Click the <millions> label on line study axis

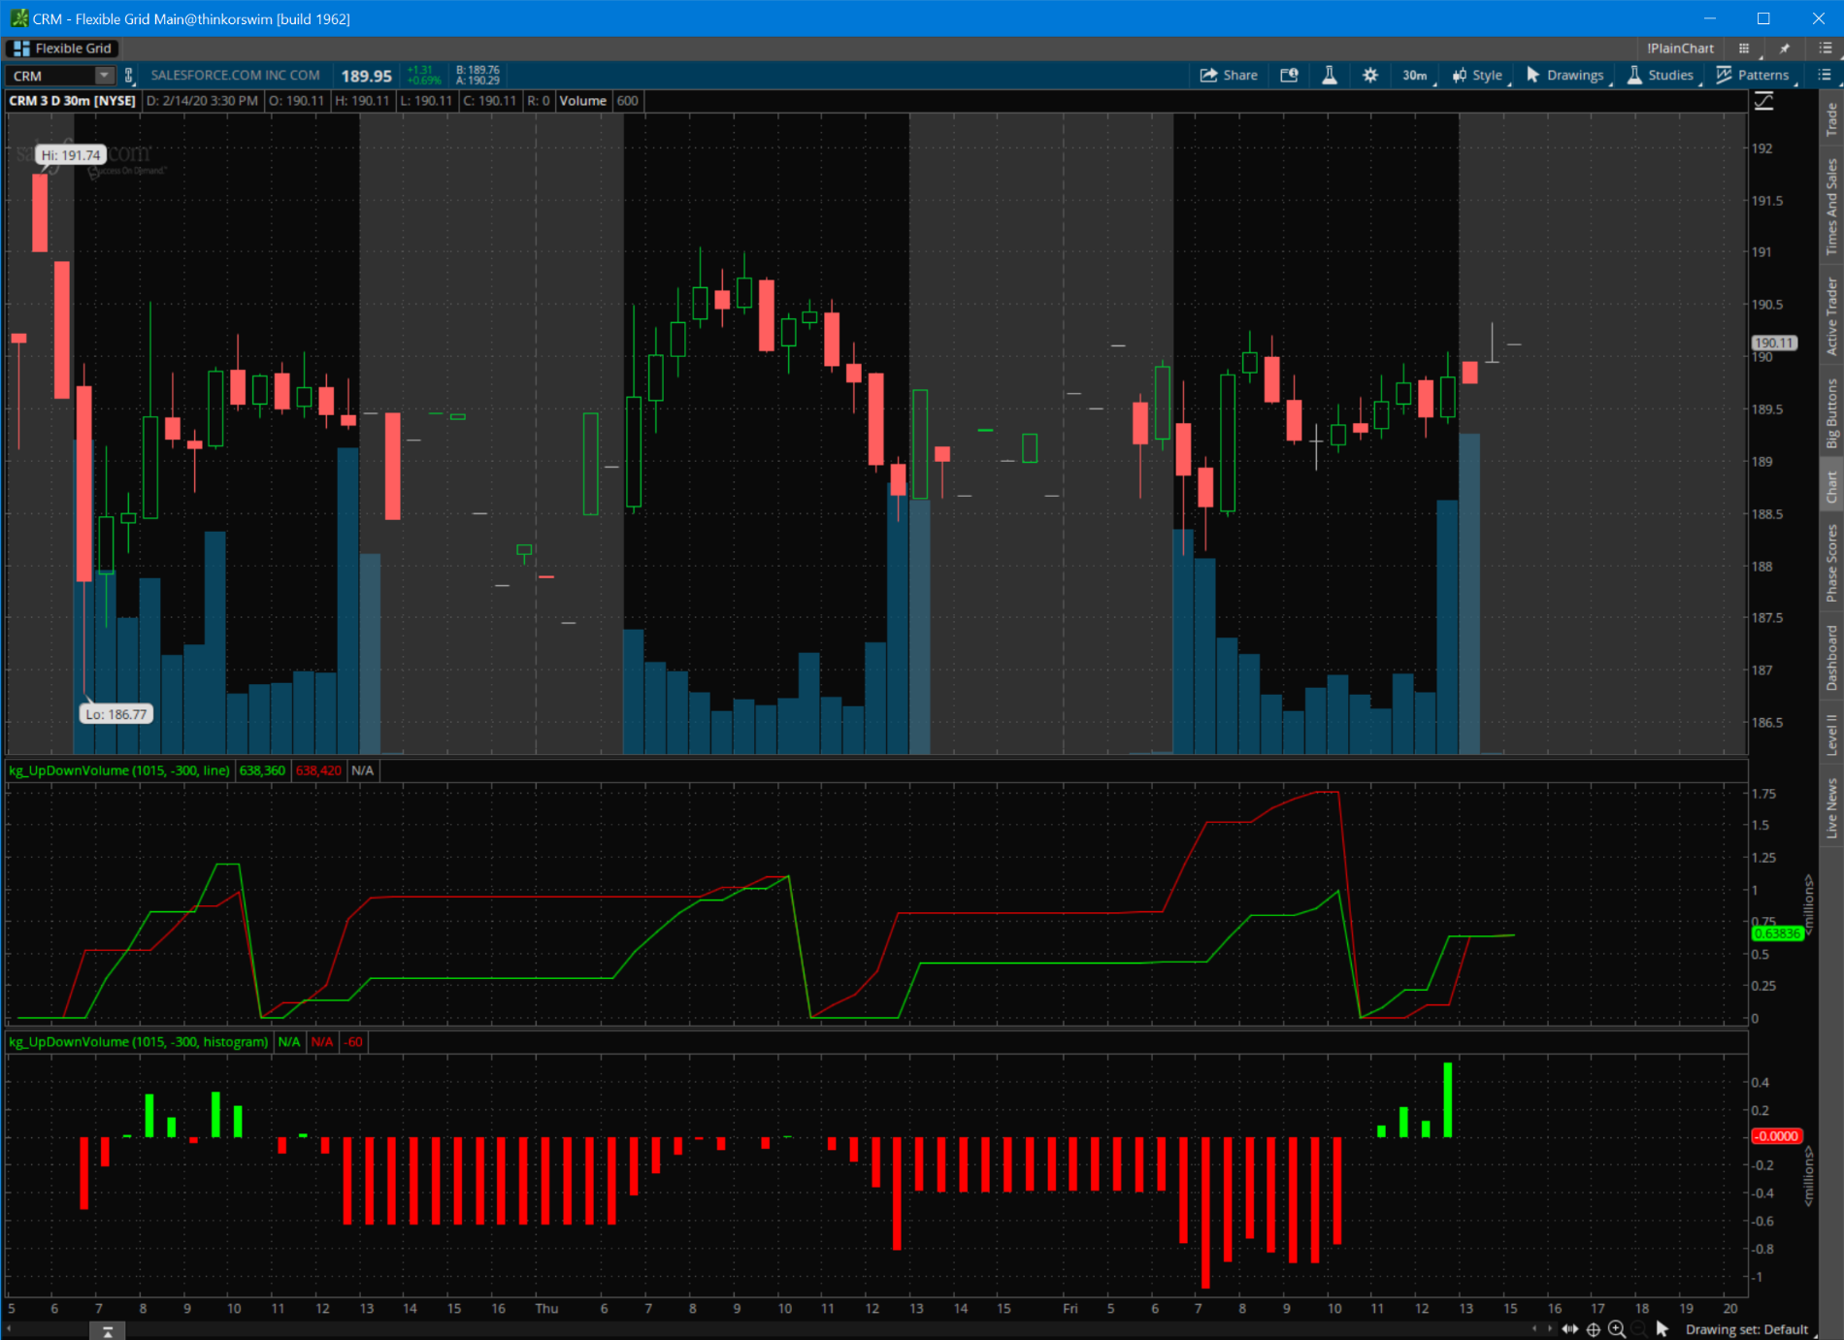[1809, 905]
